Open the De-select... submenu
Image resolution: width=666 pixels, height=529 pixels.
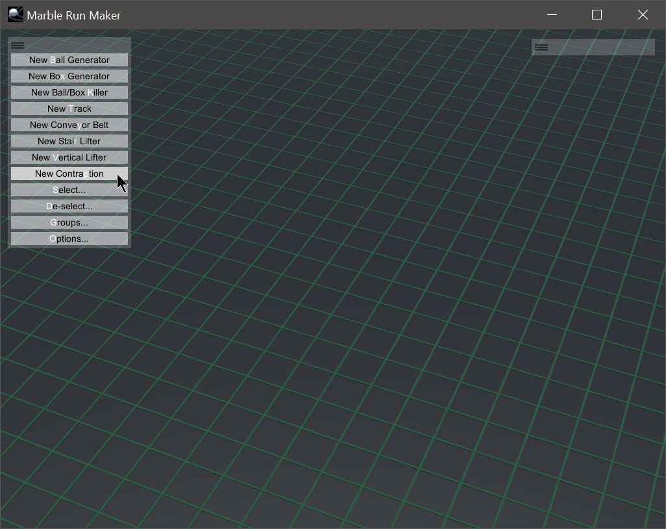69,206
